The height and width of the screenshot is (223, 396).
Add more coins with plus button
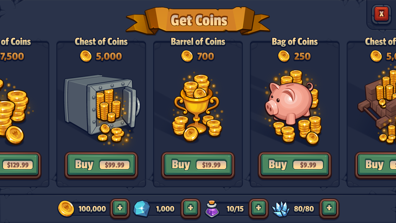pyautogui.click(x=120, y=208)
